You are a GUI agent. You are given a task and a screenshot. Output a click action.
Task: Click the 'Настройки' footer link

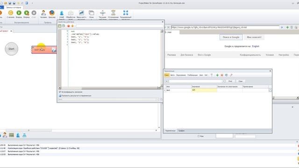pos(284,55)
